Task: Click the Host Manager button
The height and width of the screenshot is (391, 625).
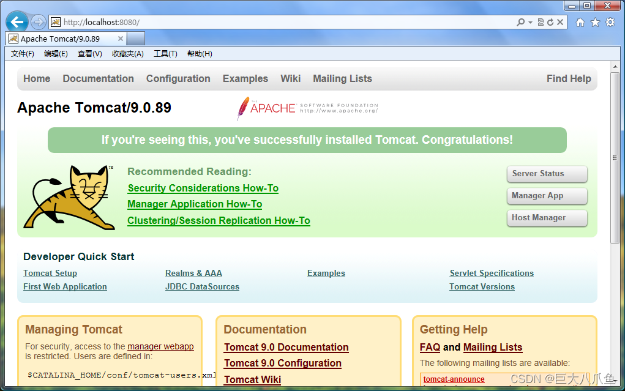Action: (x=547, y=218)
